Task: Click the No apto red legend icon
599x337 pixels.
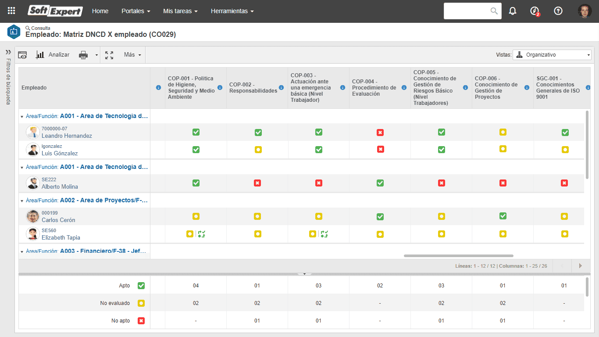Action: pyautogui.click(x=141, y=321)
